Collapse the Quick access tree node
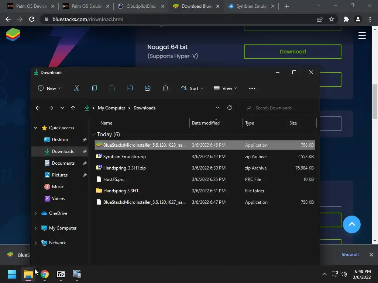This screenshot has height=283, width=378. (x=36, y=128)
